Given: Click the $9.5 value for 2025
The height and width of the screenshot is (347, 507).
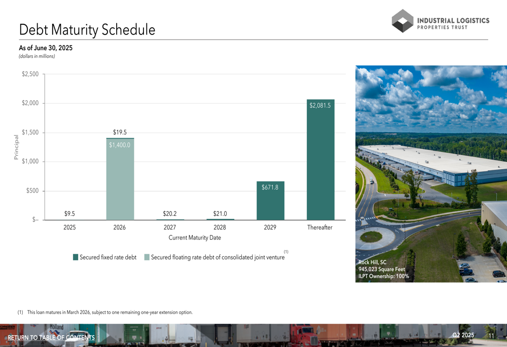Looking at the screenshot, I should 69,214.
